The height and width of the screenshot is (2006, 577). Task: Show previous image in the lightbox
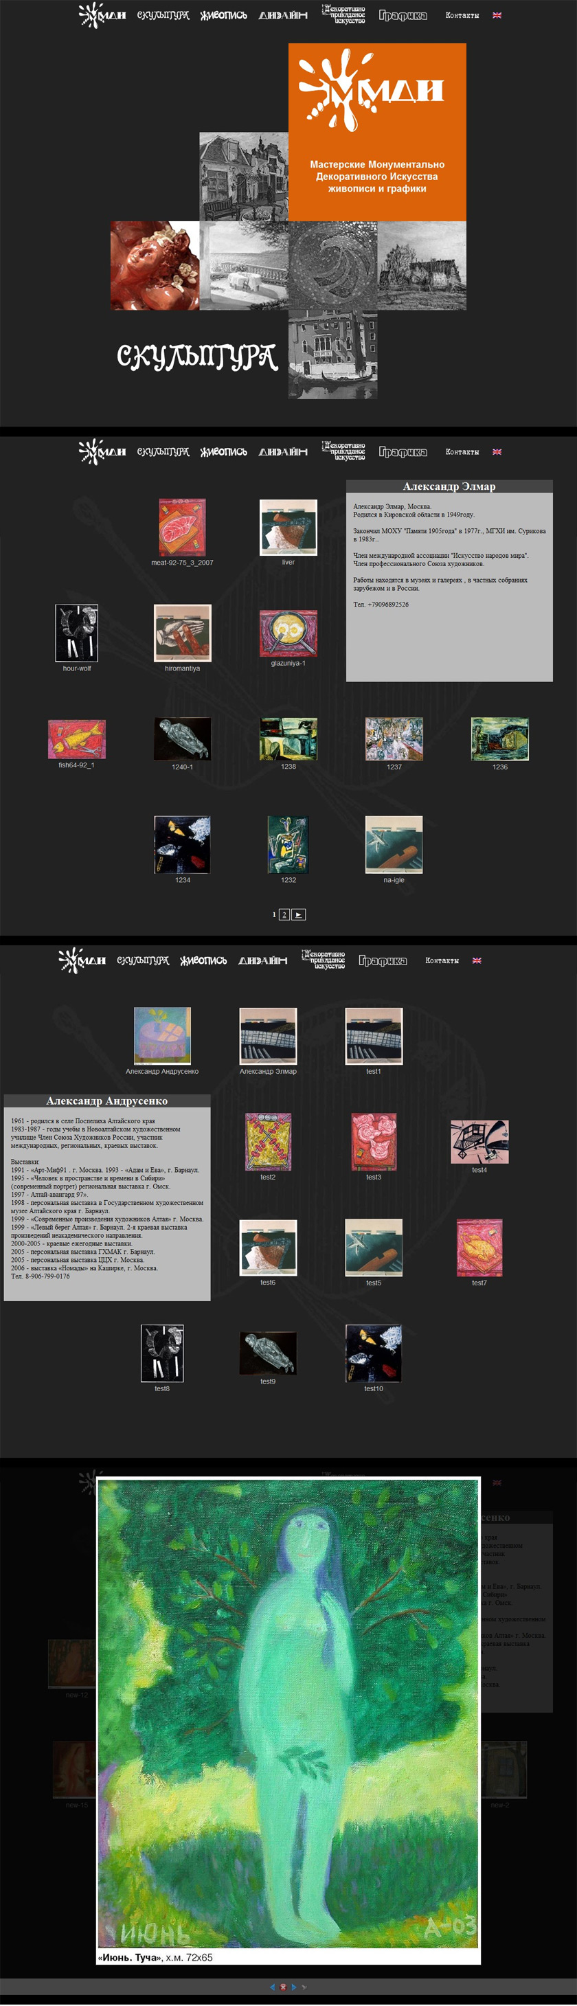coord(273,1987)
